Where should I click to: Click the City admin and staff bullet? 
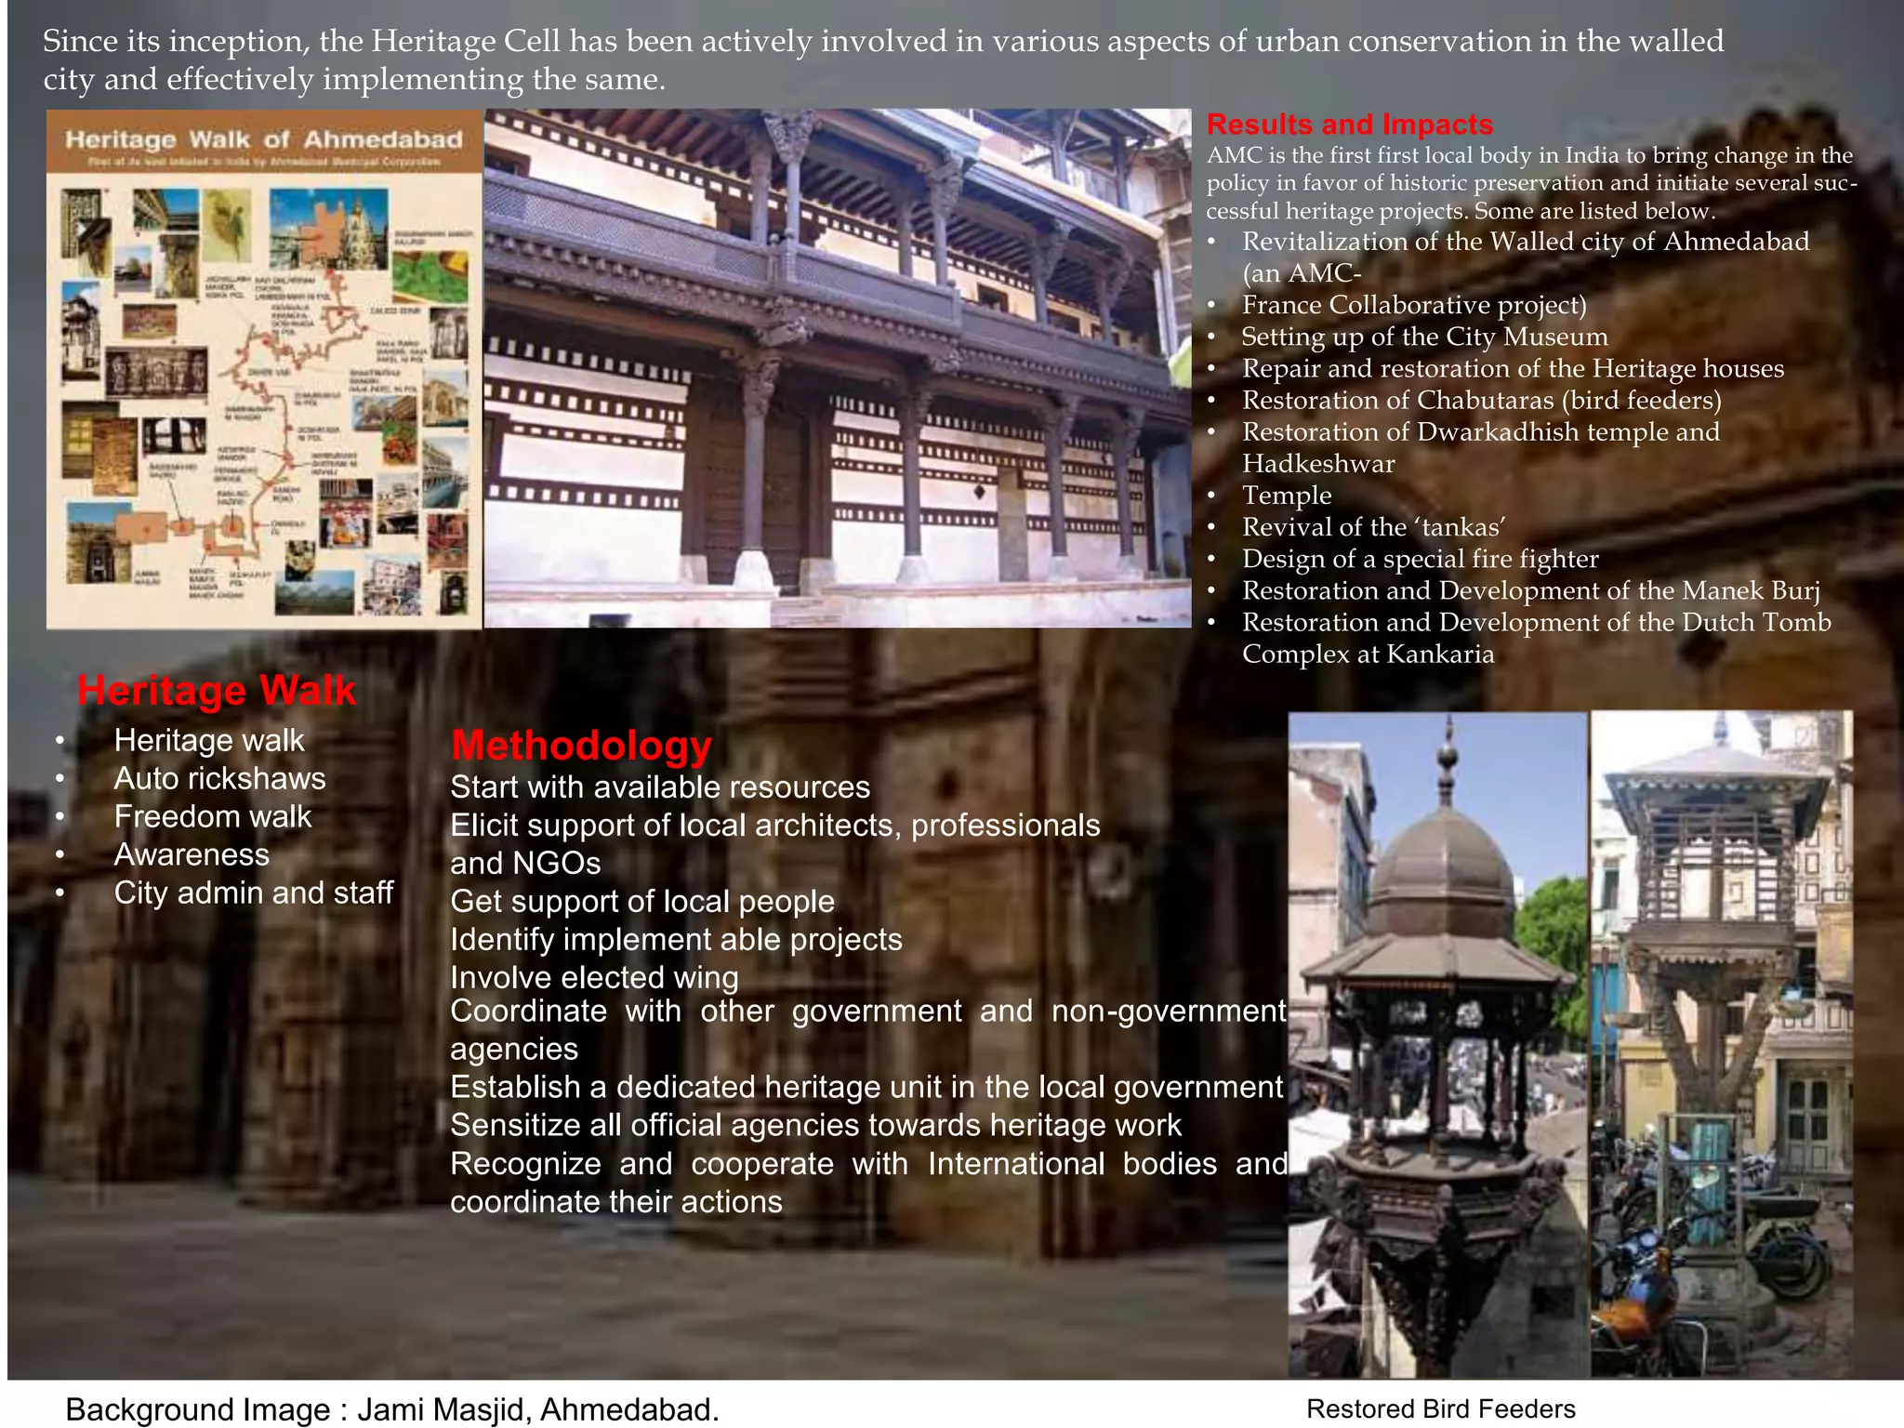(x=253, y=893)
